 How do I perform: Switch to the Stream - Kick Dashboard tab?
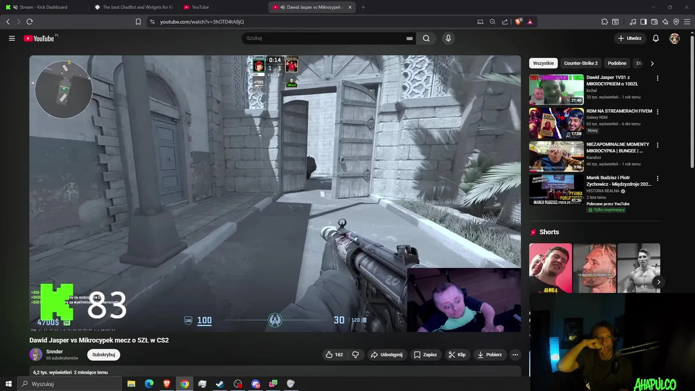click(x=43, y=7)
